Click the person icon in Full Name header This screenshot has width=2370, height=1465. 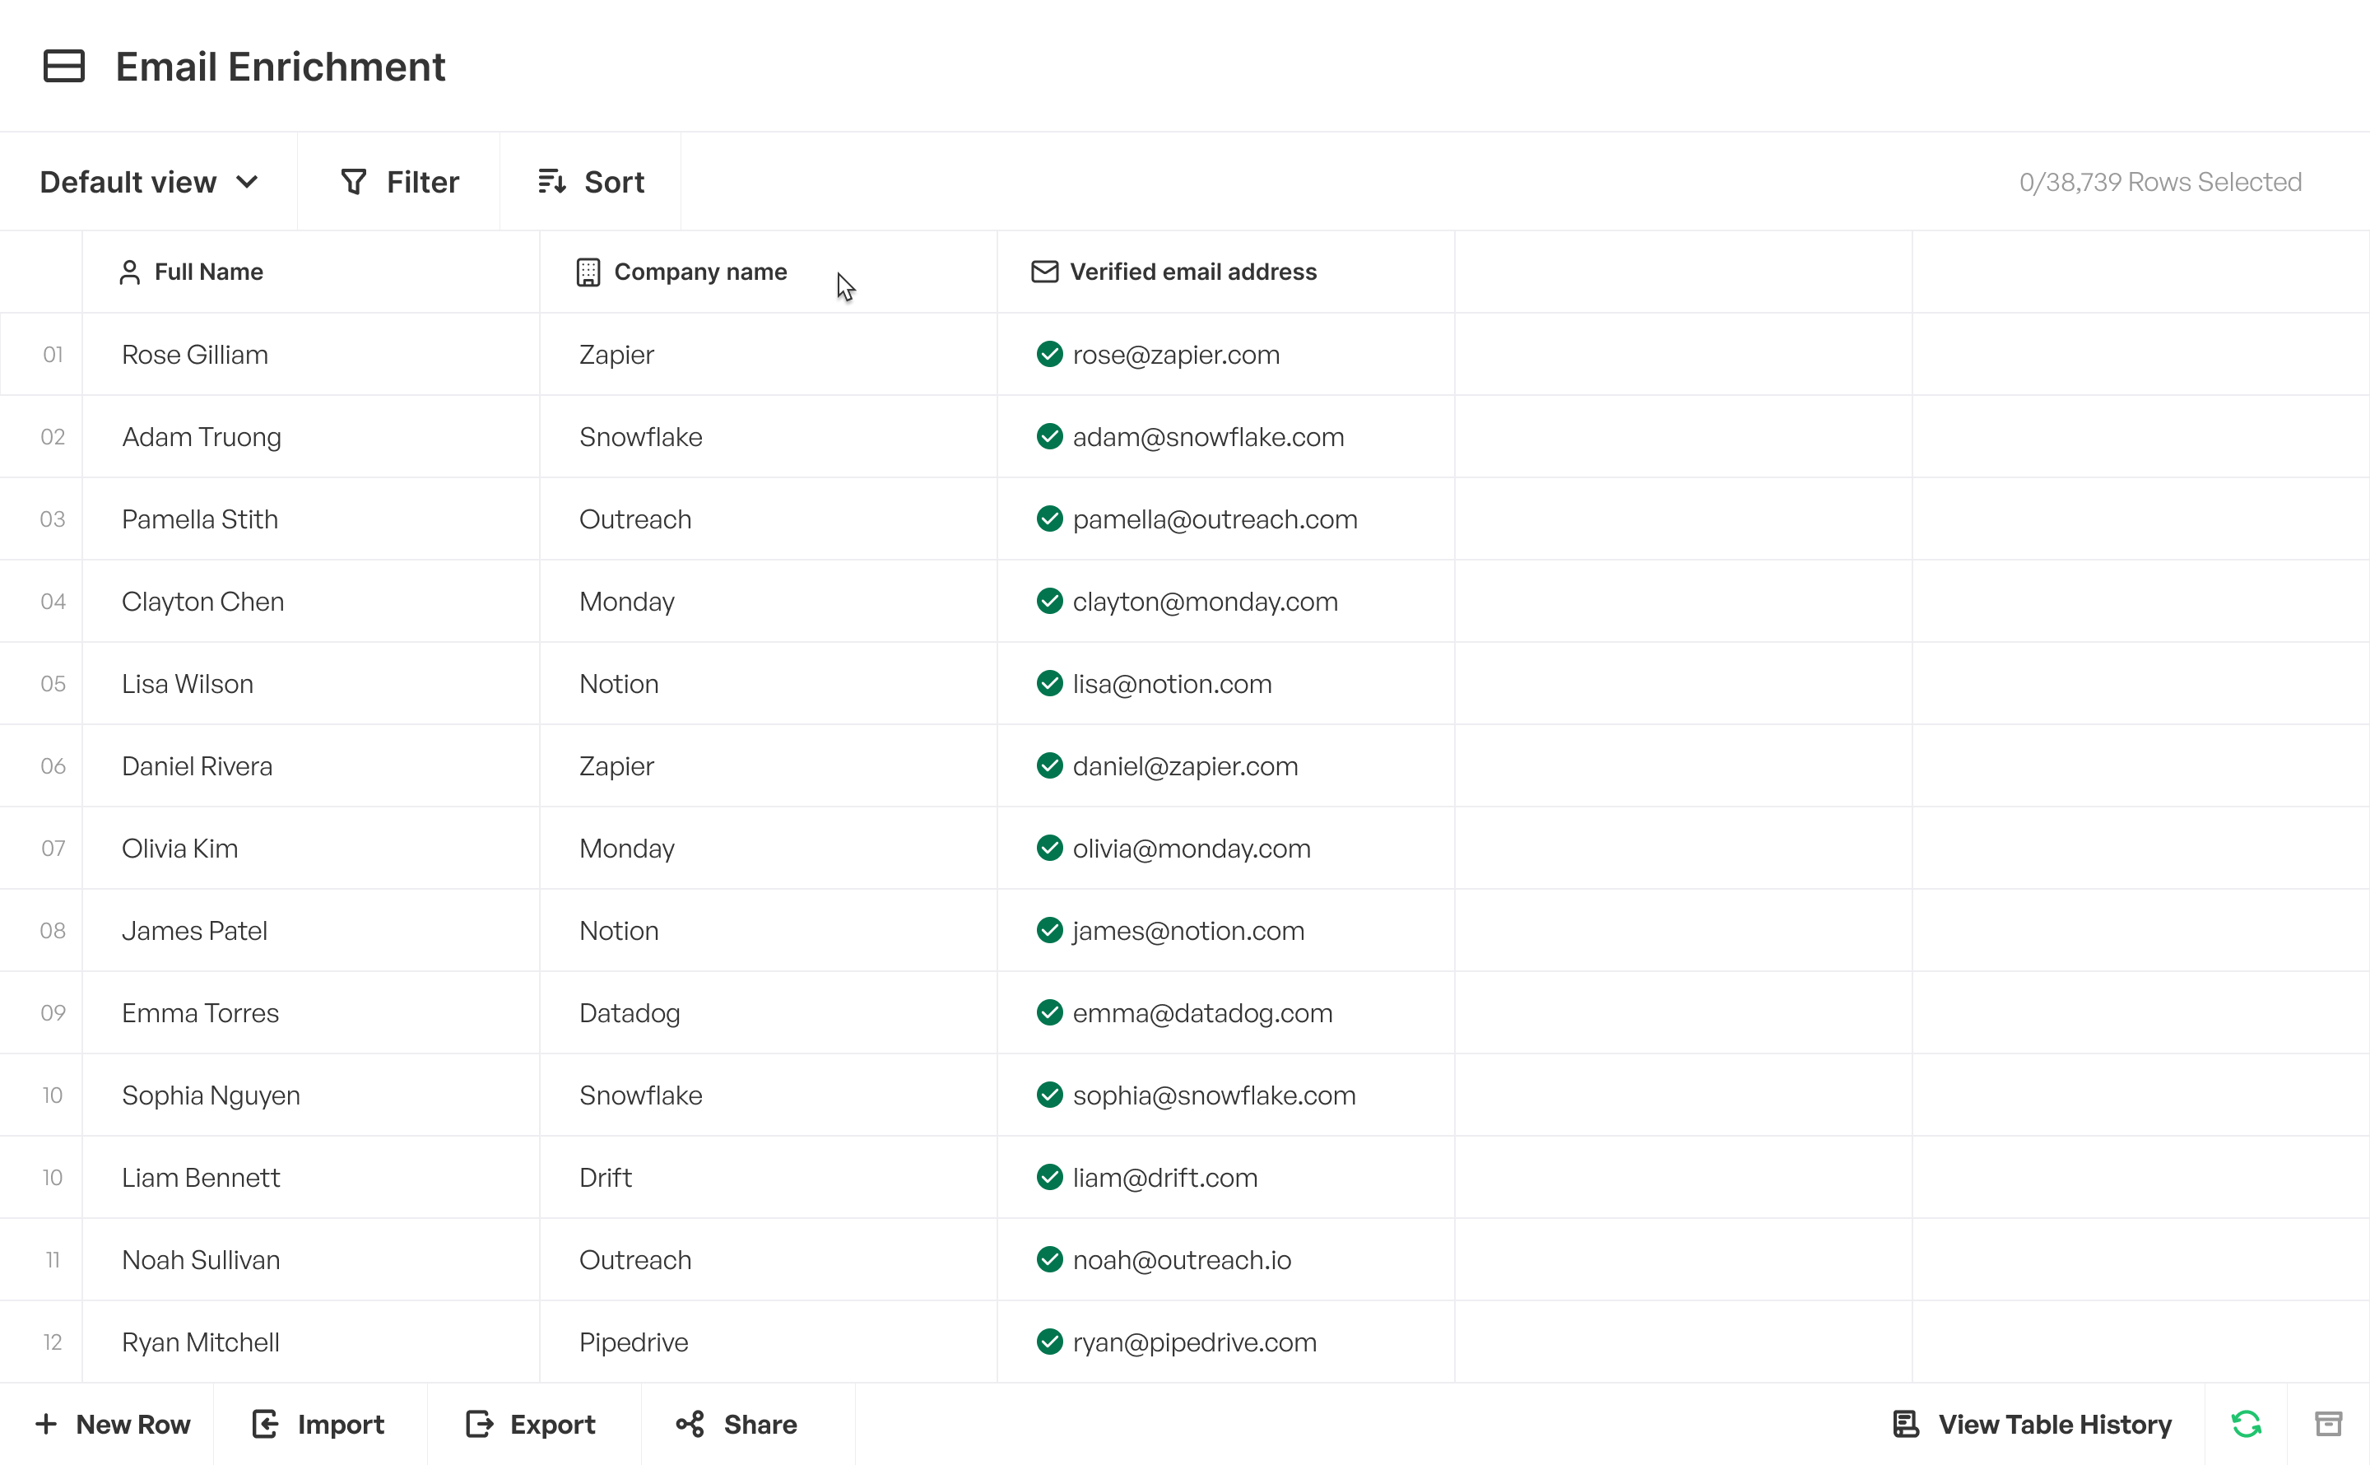pos(130,272)
